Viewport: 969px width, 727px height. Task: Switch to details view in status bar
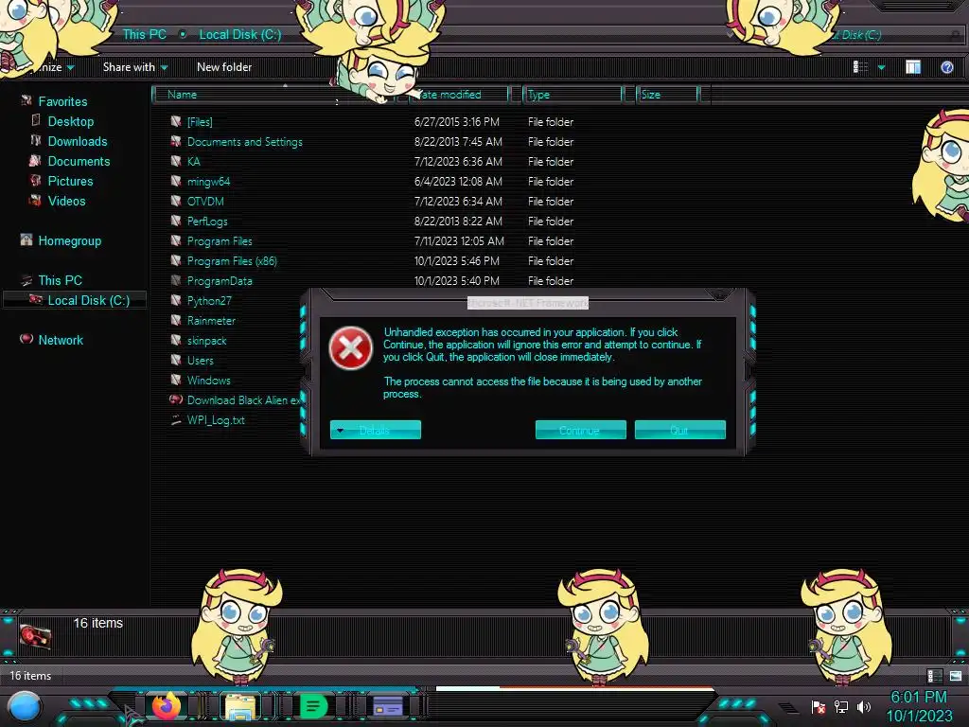934,676
